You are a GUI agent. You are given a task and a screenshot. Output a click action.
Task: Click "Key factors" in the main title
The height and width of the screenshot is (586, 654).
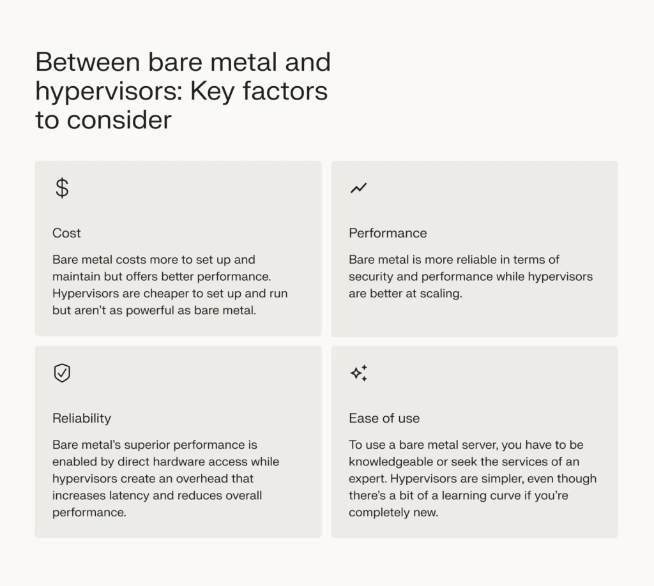[x=259, y=91]
